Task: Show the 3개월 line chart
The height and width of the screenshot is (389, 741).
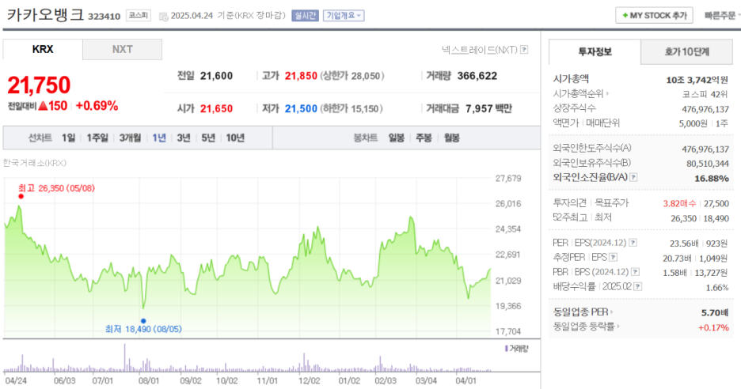Action: (130, 138)
